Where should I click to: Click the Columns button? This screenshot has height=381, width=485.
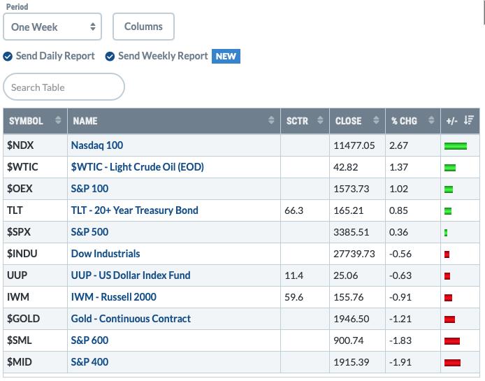tap(143, 27)
